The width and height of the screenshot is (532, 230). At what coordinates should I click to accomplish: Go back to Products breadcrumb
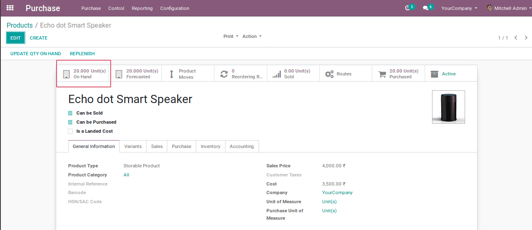point(20,25)
